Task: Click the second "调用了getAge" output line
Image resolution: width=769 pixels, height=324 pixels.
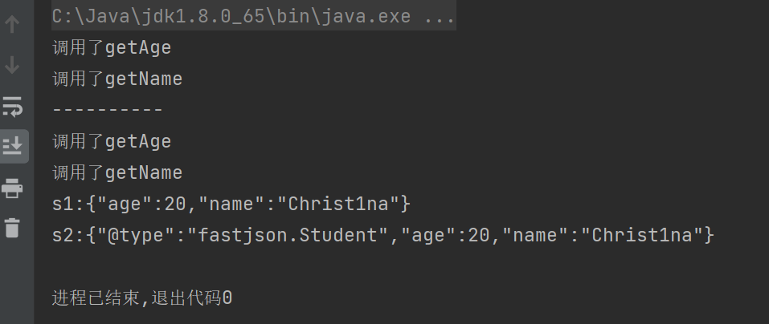Action: tap(112, 142)
